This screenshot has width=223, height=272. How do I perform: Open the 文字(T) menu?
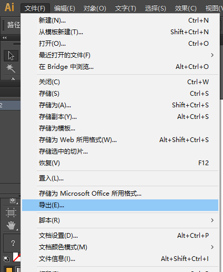[126, 8]
